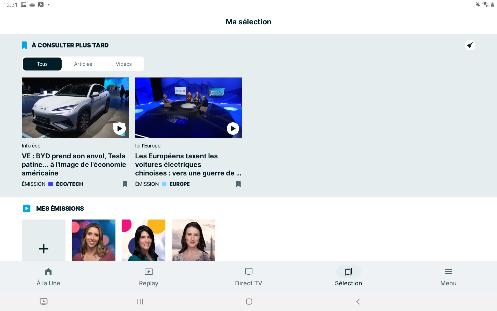This screenshot has width=497, height=311.
Task: Open the Replay tab
Action: point(149,277)
